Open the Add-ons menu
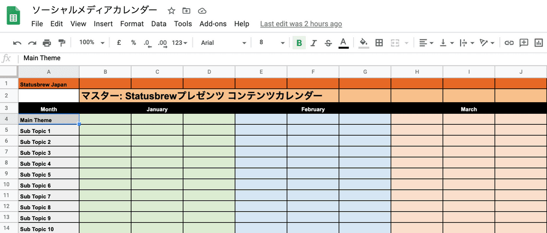The image size is (547, 233). point(213,24)
